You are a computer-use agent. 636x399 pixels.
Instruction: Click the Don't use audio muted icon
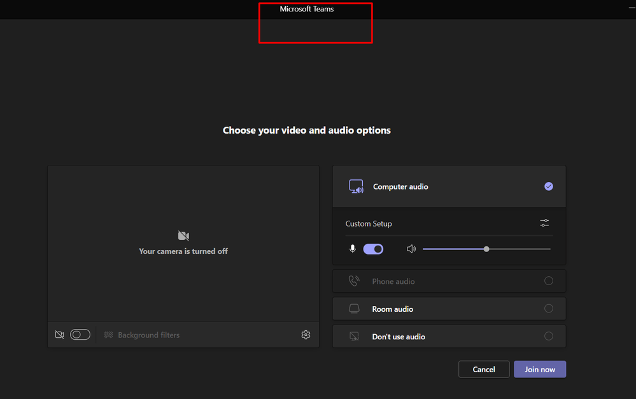(x=354, y=336)
